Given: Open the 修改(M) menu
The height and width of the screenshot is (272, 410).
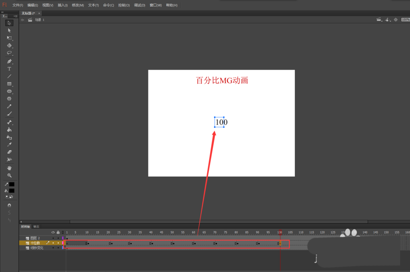Looking at the screenshot, I should coord(78,5).
